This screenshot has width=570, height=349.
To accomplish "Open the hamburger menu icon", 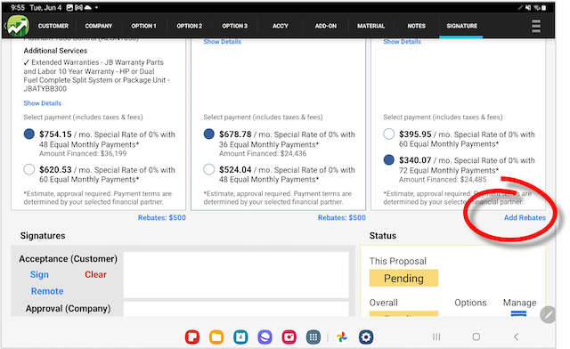I will [536, 26].
